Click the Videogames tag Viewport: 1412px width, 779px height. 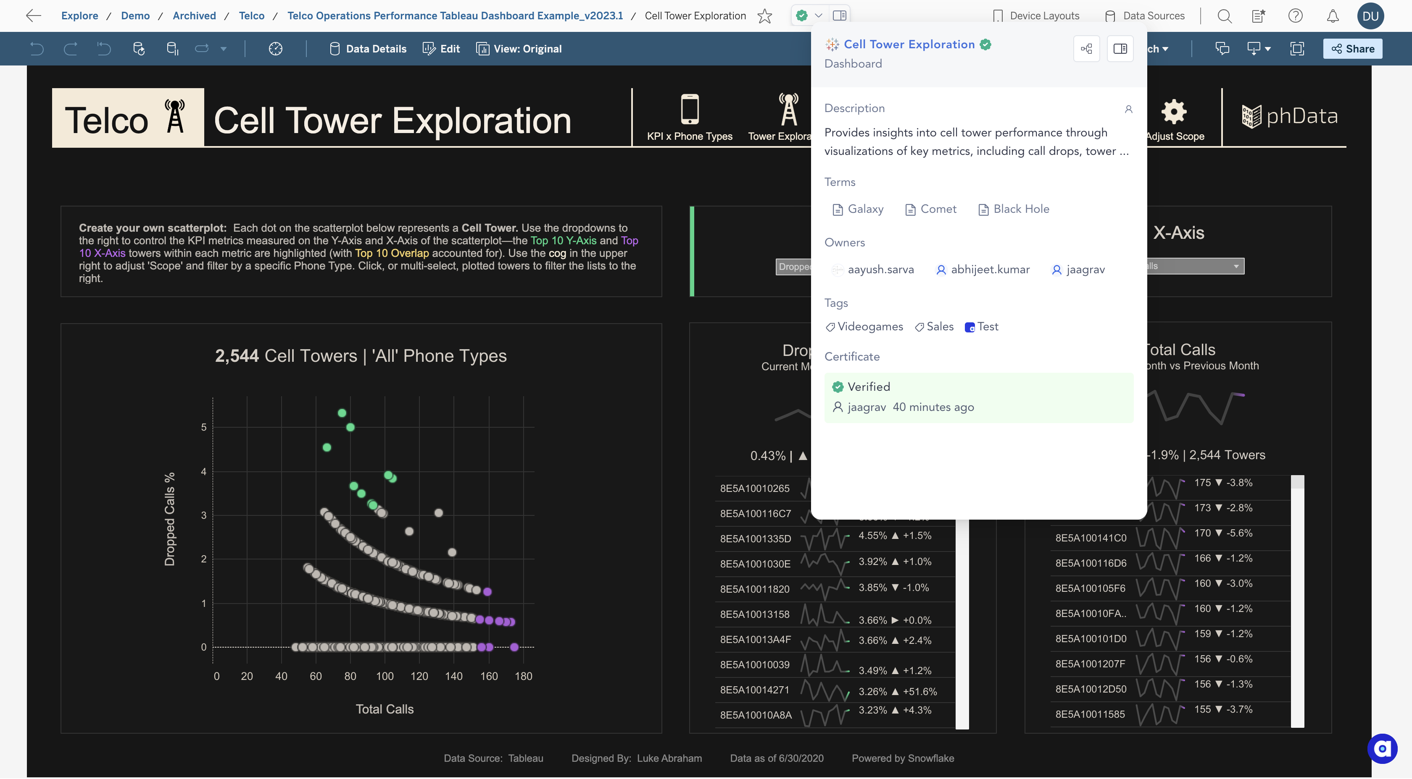[x=864, y=327]
